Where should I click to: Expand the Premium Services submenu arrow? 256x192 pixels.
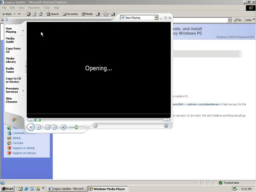click(23, 90)
